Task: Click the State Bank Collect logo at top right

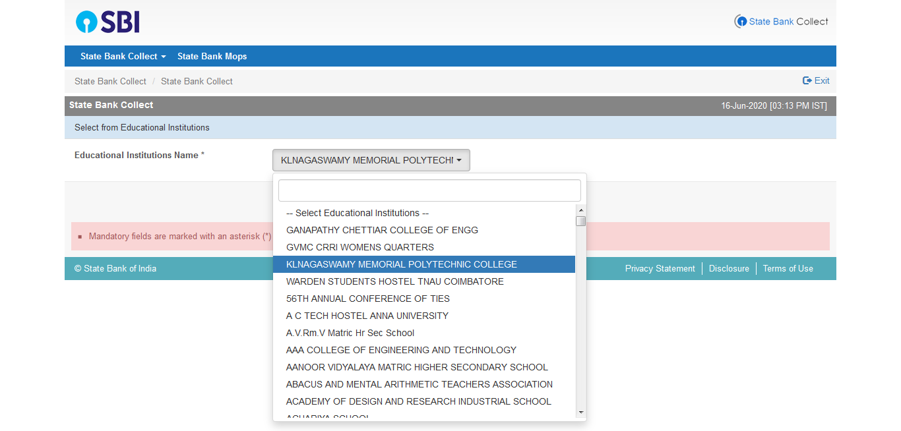Action: (781, 22)
